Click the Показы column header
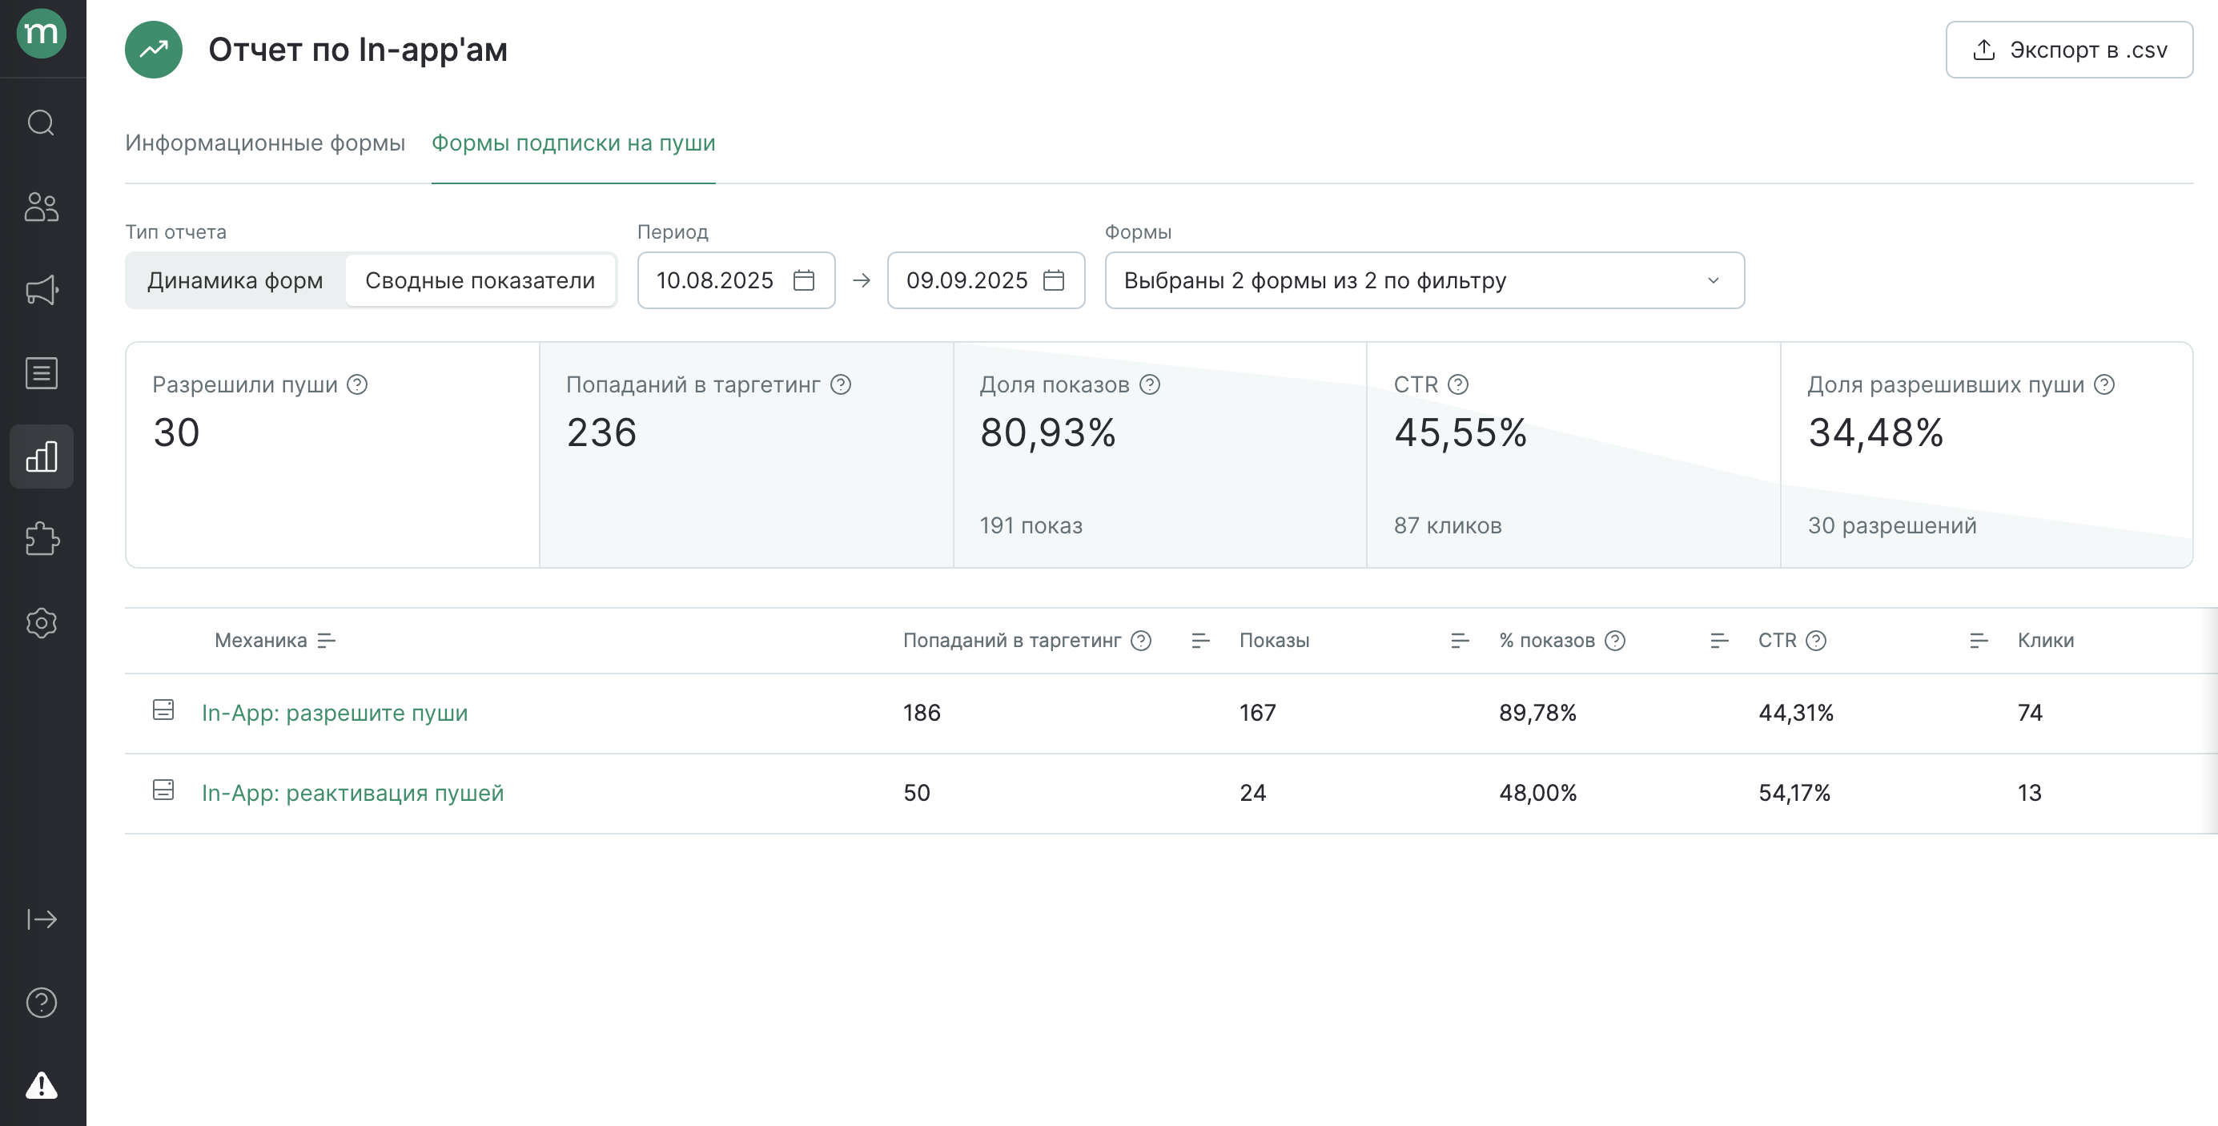This screenshot has width=2218, height=1126. pos(1274,641)
